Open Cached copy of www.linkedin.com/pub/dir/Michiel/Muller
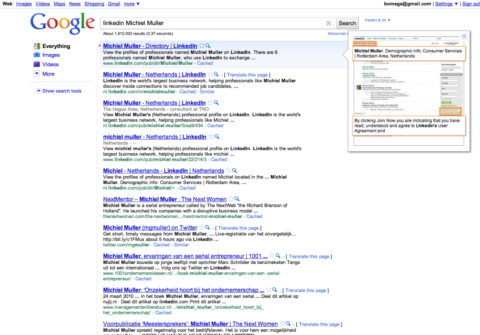This screenshot has width=480, height=335. click(x=205, y=63)
